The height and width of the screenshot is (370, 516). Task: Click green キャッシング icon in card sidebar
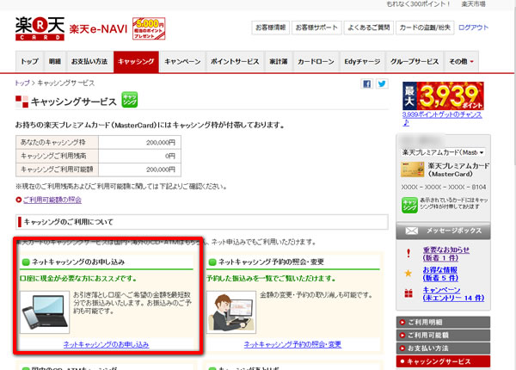[x=409, y=205]
